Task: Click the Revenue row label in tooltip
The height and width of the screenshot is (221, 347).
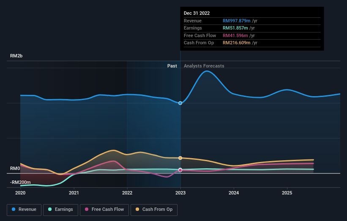Action: (193, 21)
